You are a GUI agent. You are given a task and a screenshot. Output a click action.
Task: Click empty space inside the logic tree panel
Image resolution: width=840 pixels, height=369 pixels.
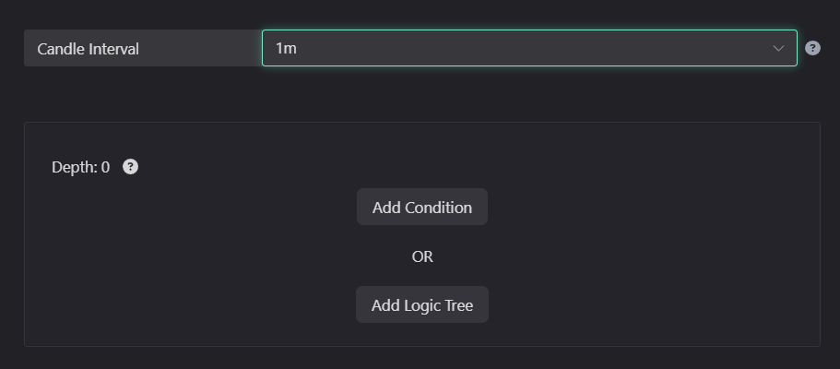[x=643, y=242]
